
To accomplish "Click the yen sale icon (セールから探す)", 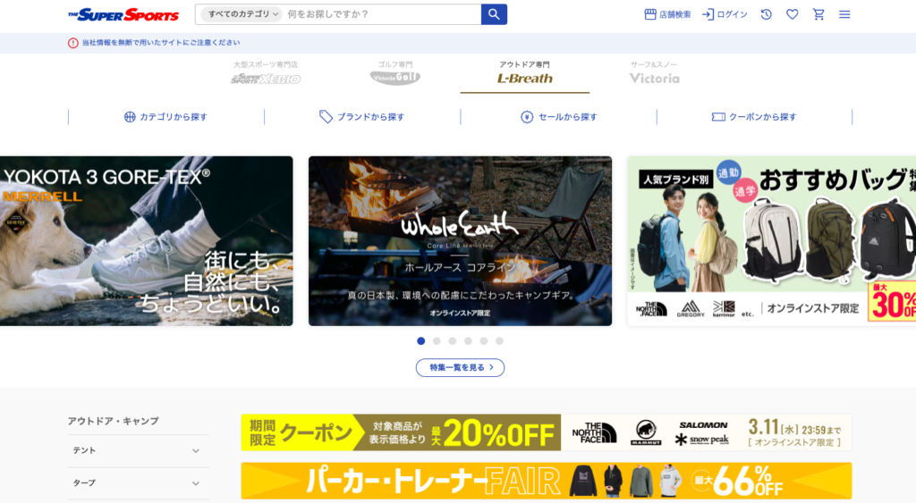I will (527, 117).
